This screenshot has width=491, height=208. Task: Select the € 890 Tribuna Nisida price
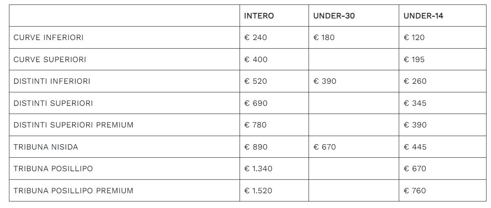[x=256, y=147]
